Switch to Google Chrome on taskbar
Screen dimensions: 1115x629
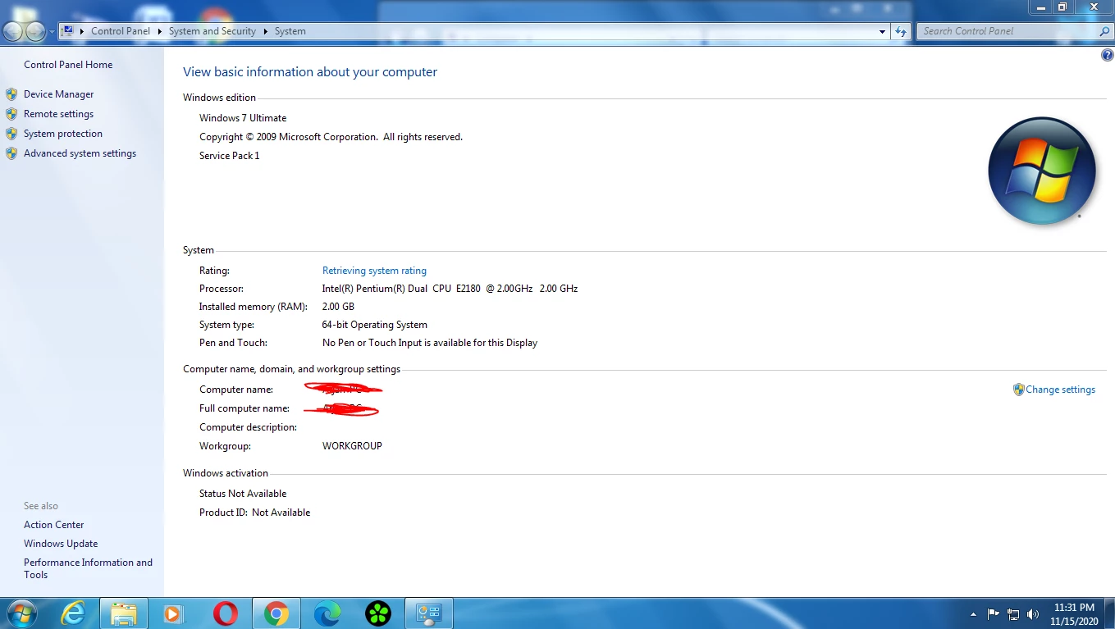[x=276, y=613]
